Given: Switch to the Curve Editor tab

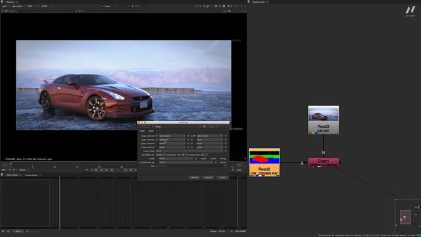Looking at the screenshot, I should (x=31, y=175).
